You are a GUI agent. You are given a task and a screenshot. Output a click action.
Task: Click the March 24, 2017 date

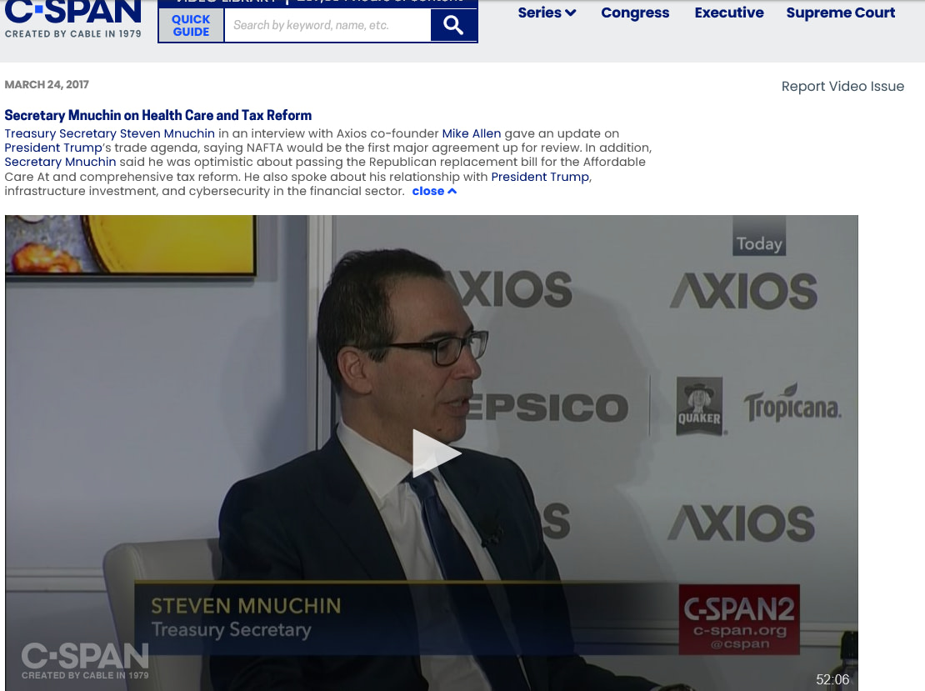pyautogui.click(x=47, y=84)
